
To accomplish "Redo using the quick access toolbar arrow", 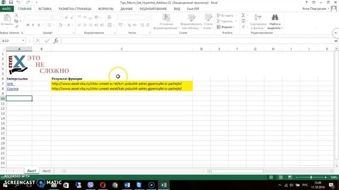I will point(28,3).
